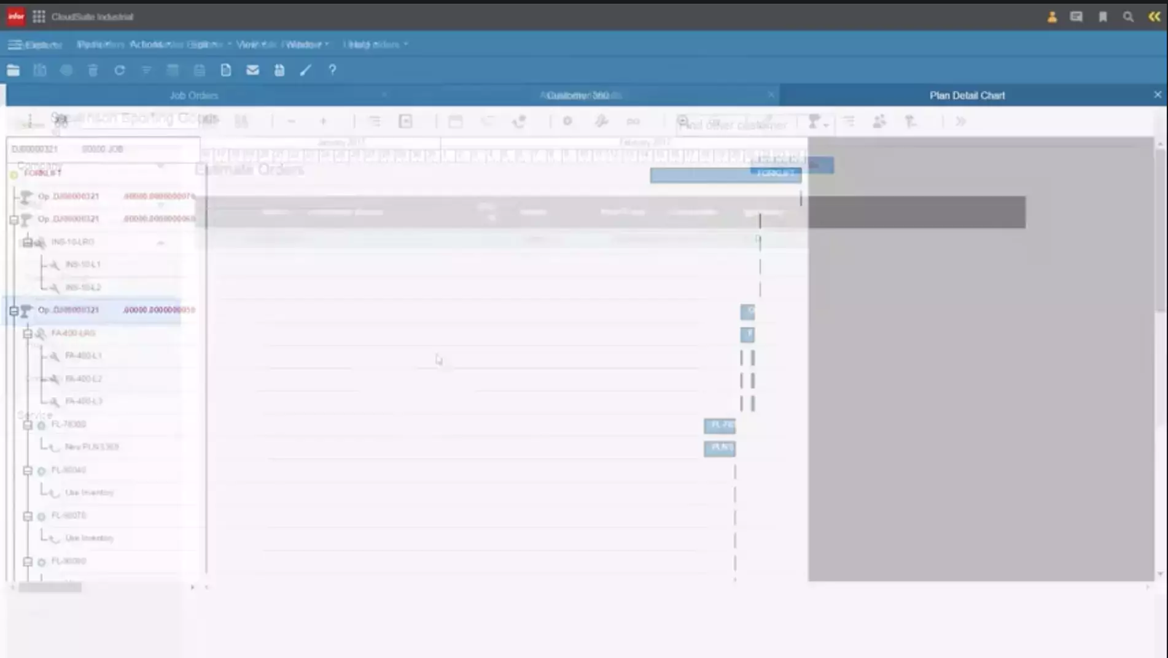Click the mail envelope toolbar icon

click(x=252, y=70)
